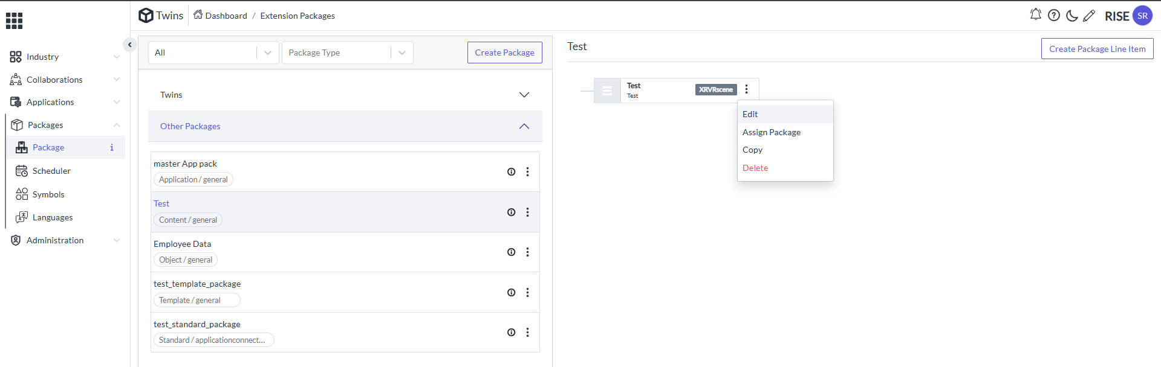This screenshot has width=1161, height=367.
Task: Click the 'Content / general' tag
Action: (188, 220)
